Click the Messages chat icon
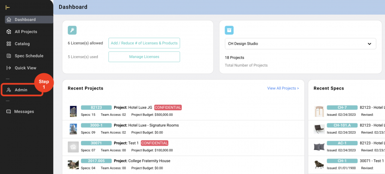385x174 pixels. (x=9, y=111)
